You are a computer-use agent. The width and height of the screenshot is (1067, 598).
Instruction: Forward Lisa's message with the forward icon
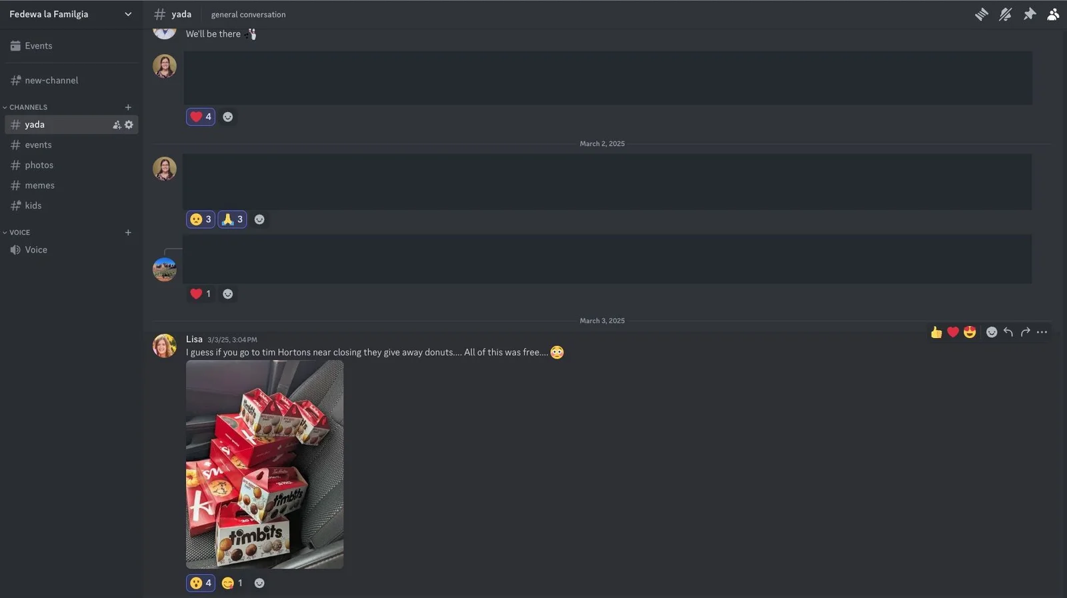pyautogui.click(x=1025, y=332)
